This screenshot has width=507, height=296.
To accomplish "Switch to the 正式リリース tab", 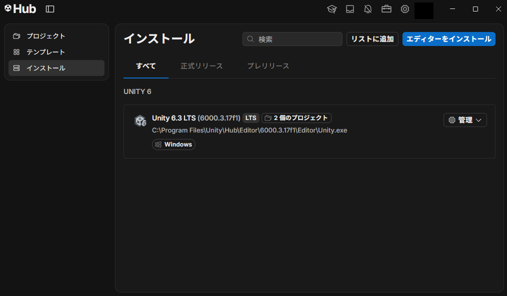I will (x=201, y=66).
